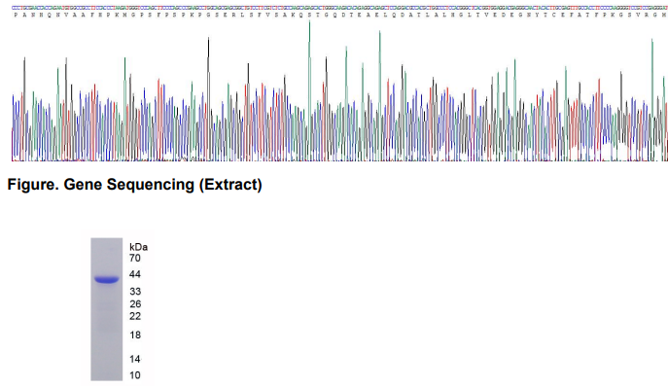
Task: Click the dark blue protein band in the gel
Action: pos(107,280)
